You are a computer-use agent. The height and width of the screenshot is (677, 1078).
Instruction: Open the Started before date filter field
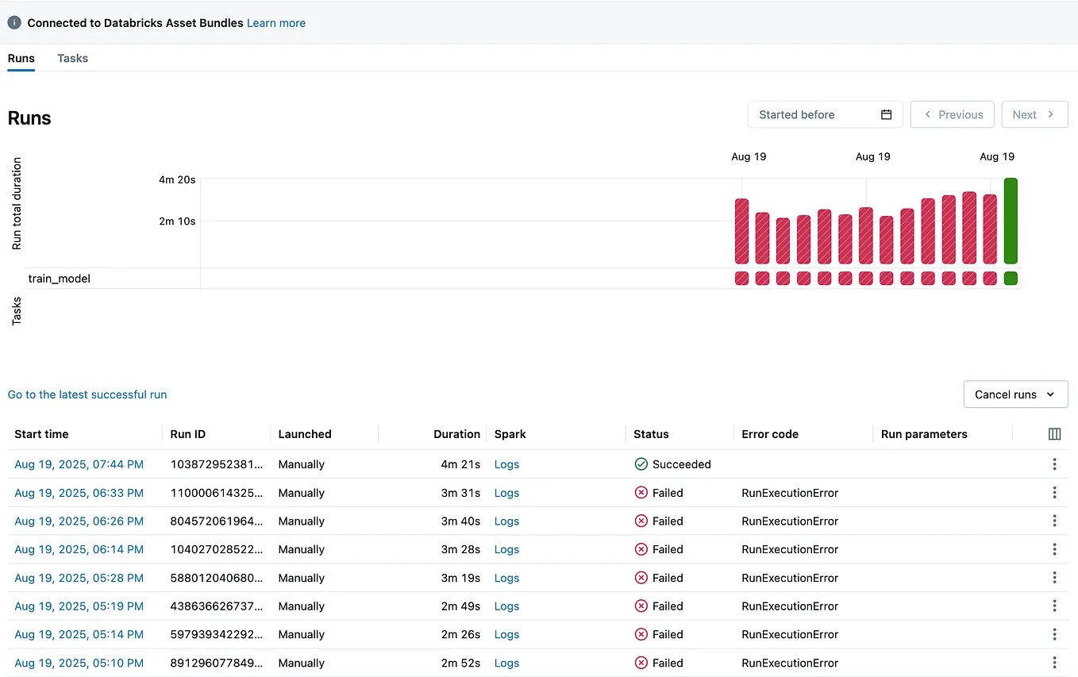point(810,113)
